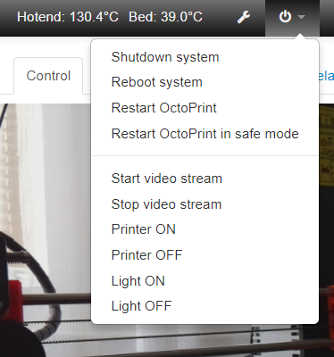Collapse the system menu dropdown caret
Image resolution: width=334 pixels, height=357 pixels.
click(x=301, y=17)
